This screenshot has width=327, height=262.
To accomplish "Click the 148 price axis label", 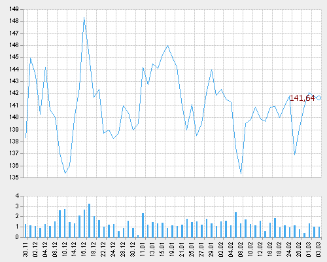I will tap(14, 21).
